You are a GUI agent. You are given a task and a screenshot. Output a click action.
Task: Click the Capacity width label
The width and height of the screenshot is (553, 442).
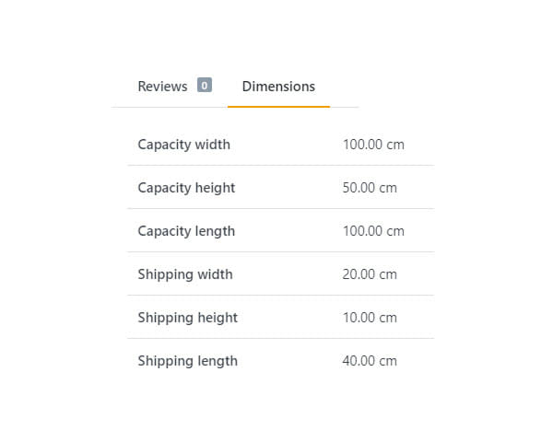[x=183, y=145]
